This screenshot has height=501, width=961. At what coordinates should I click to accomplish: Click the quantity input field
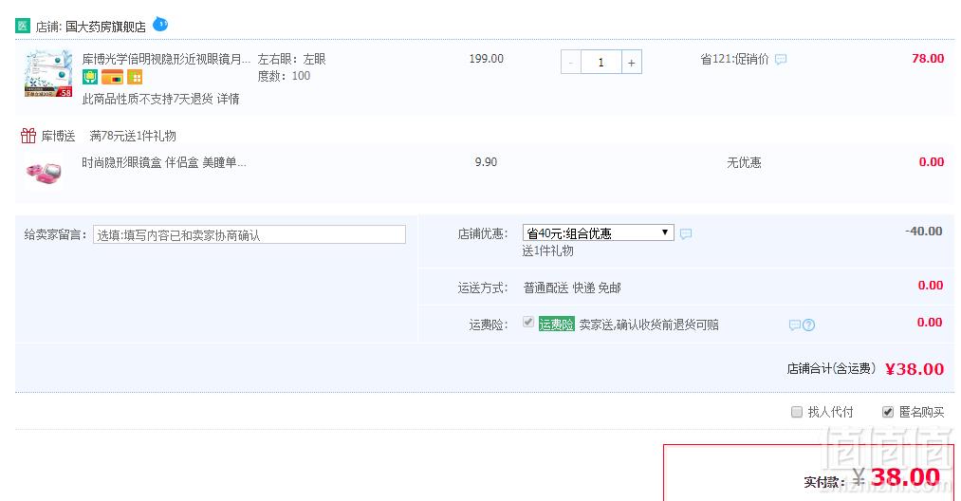[601, 63]
